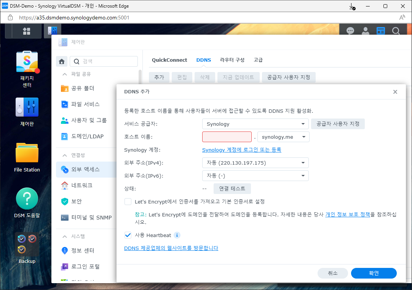The width and height of the screenshot is (412, 290).
Task: Collapse the 연결성 section
Action: [x=65, y=155]
